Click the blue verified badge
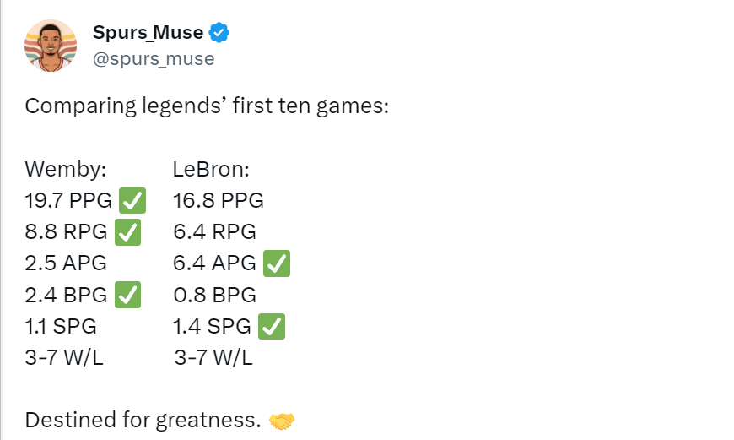This screenshot has height=440, width=734. (219, 33)
